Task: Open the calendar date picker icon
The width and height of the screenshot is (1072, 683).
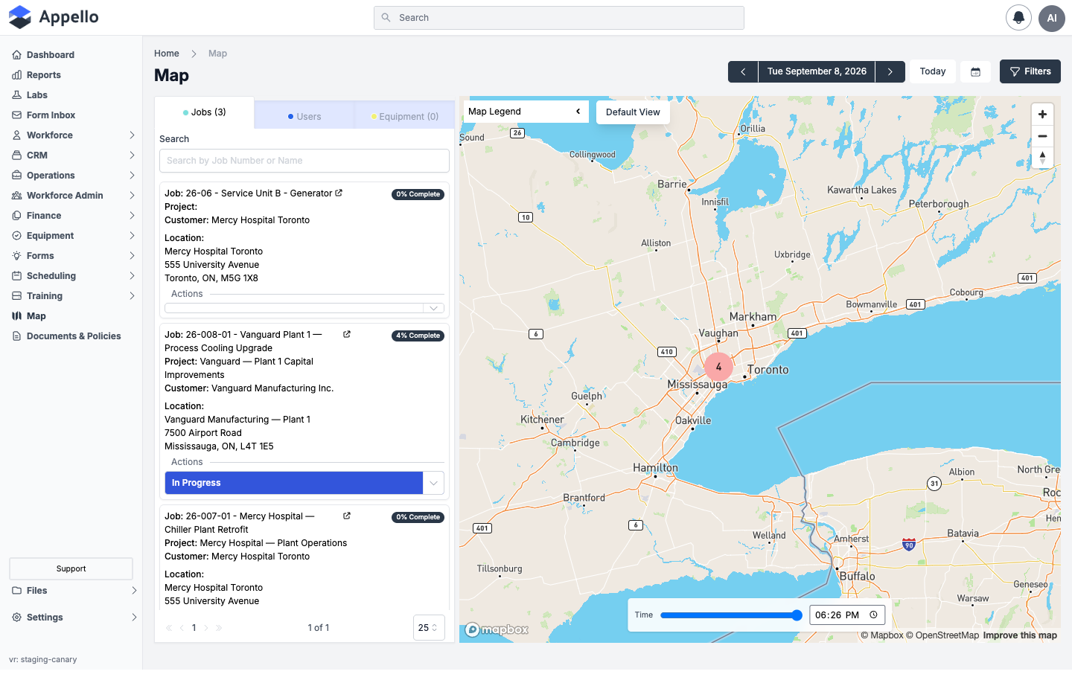Action: click(975, 72)
